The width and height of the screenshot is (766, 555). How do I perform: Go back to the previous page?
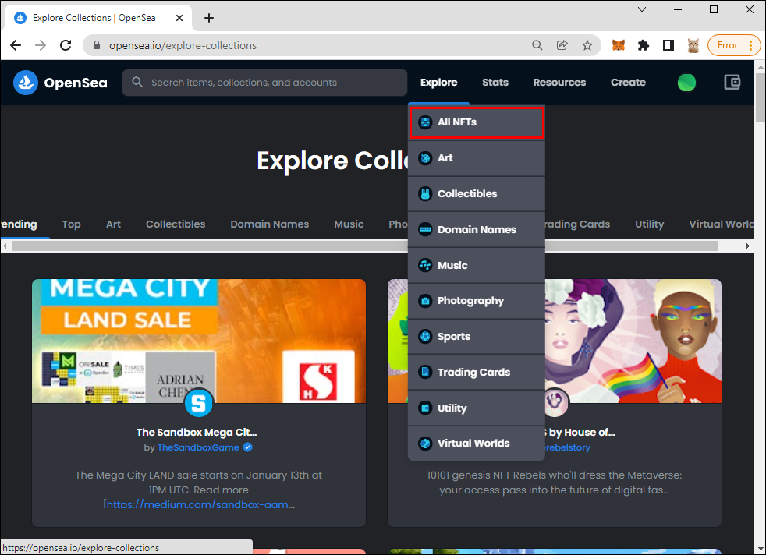pos(16,45)
